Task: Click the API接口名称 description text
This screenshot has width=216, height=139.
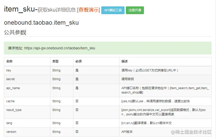Action: click(165, 90)
